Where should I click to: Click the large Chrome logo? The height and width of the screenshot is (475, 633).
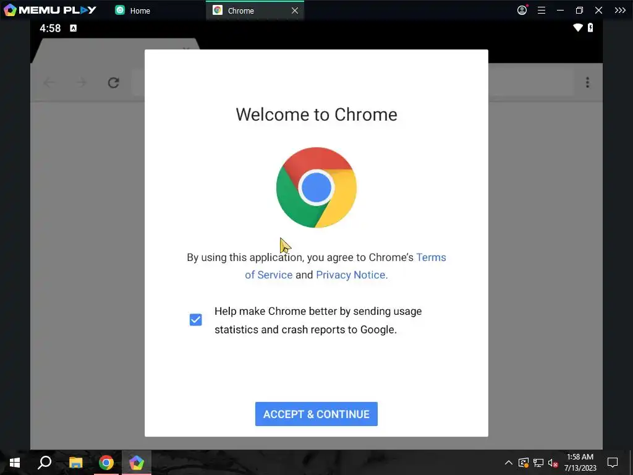pyautogui.click(x=316, y=187)
